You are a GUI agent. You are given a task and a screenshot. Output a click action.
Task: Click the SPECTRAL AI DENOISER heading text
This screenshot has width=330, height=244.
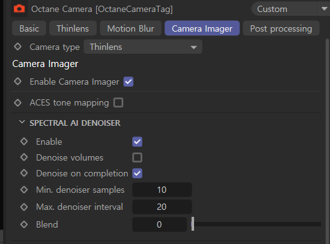[x=75, y=123]
